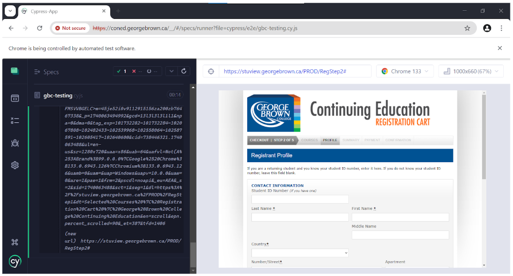513x276 pixels.
Task: Click the Registrant Profile heading
Action: pos(271,155)
